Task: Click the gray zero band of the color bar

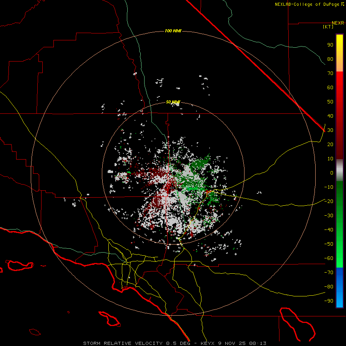Action: (x=339, y=170)
